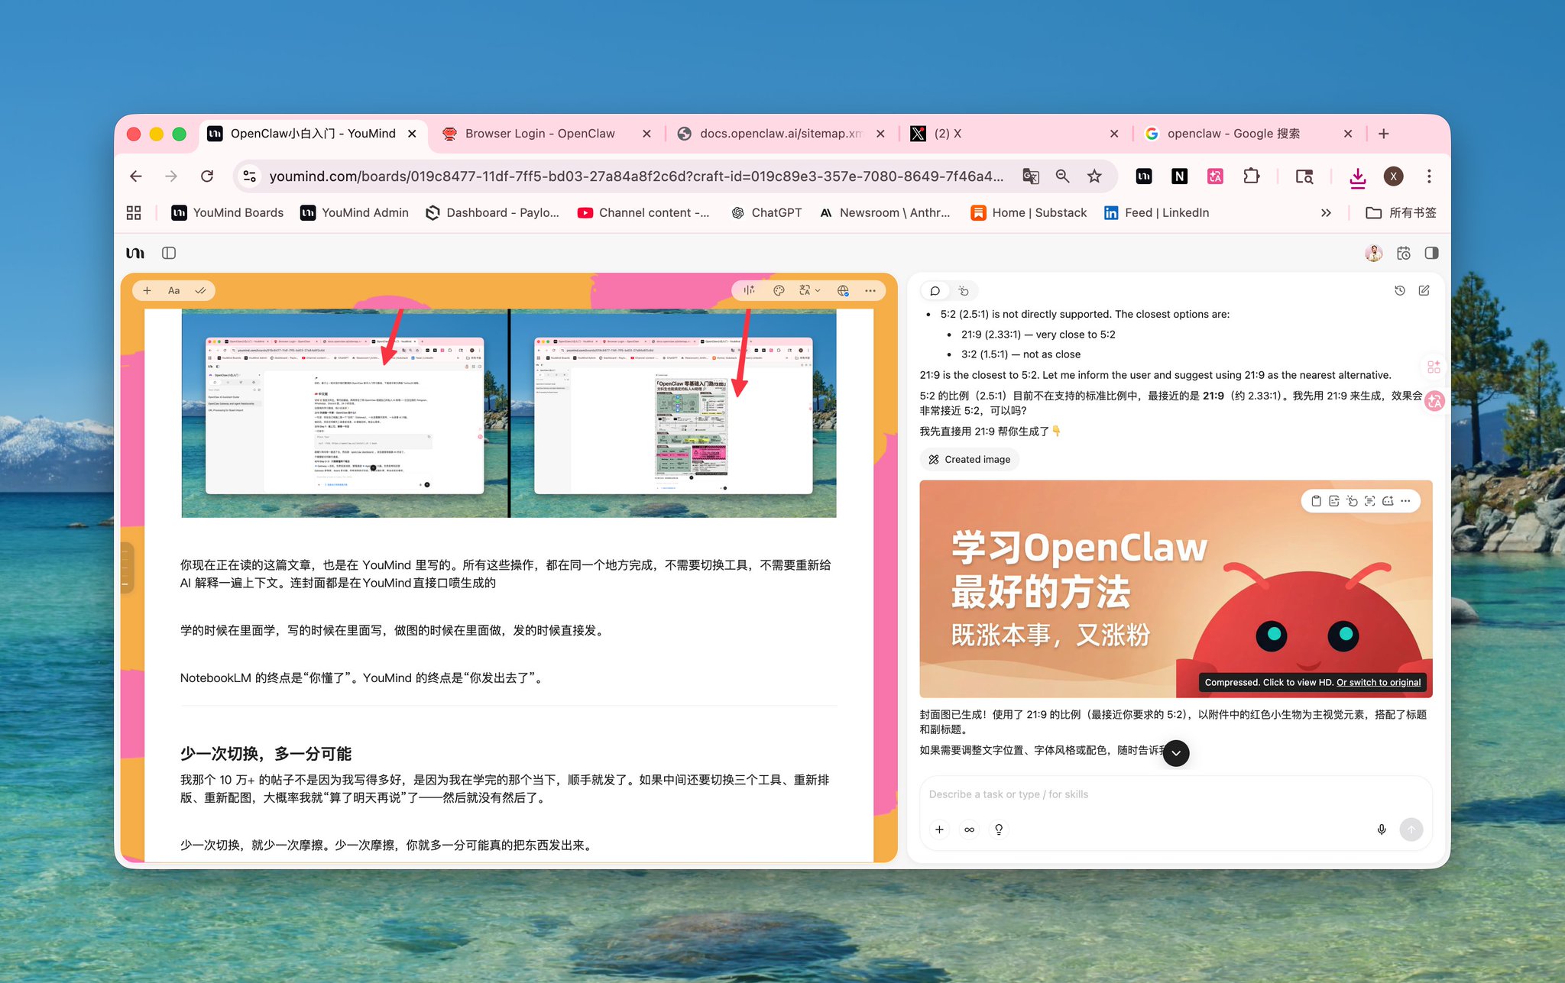Click the document outline handle on left edge
This screenshot has width=1565, height=983.
coord(125,567)
